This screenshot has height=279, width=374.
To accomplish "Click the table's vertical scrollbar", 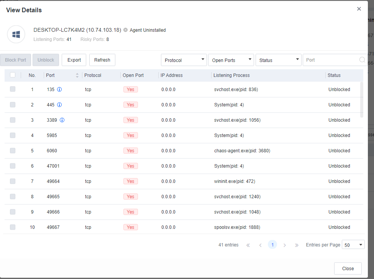I will (361, 100).
